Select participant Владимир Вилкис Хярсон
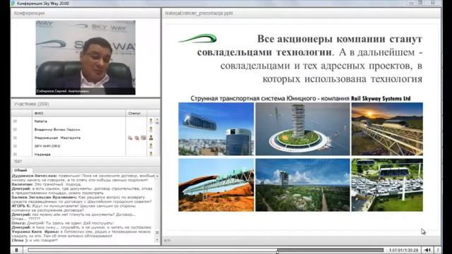Image resolution: width=452 pixels, height=254 pixels. [x=57, y=130]
